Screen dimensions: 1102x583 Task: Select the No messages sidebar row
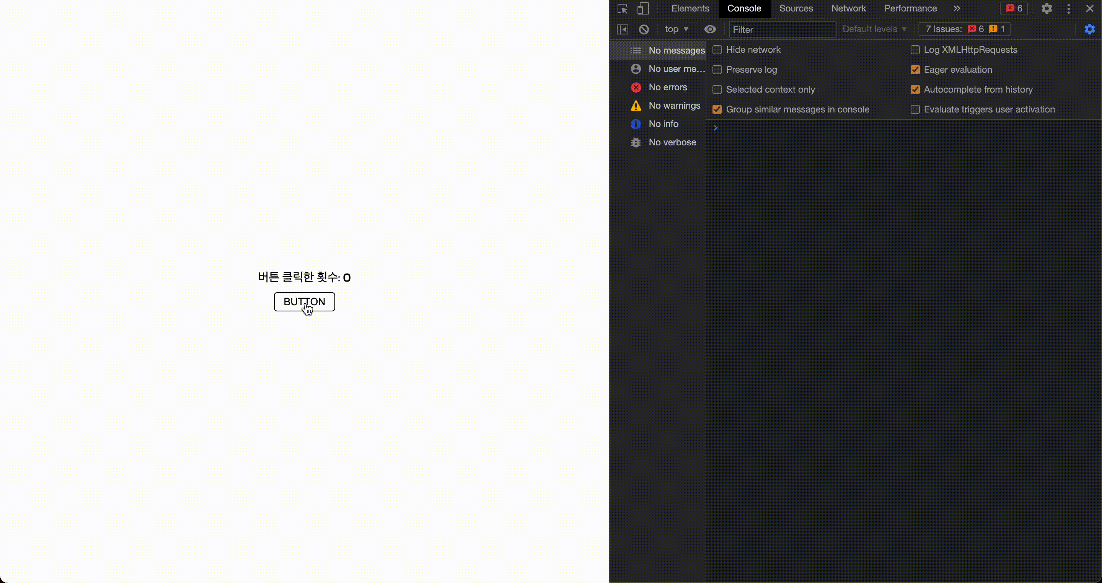pyautogui.click(x=659, y=50)
